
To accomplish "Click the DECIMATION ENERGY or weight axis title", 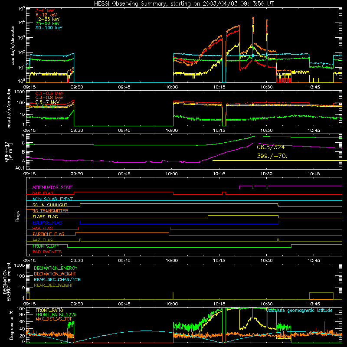I will click(x=7, y=282).
